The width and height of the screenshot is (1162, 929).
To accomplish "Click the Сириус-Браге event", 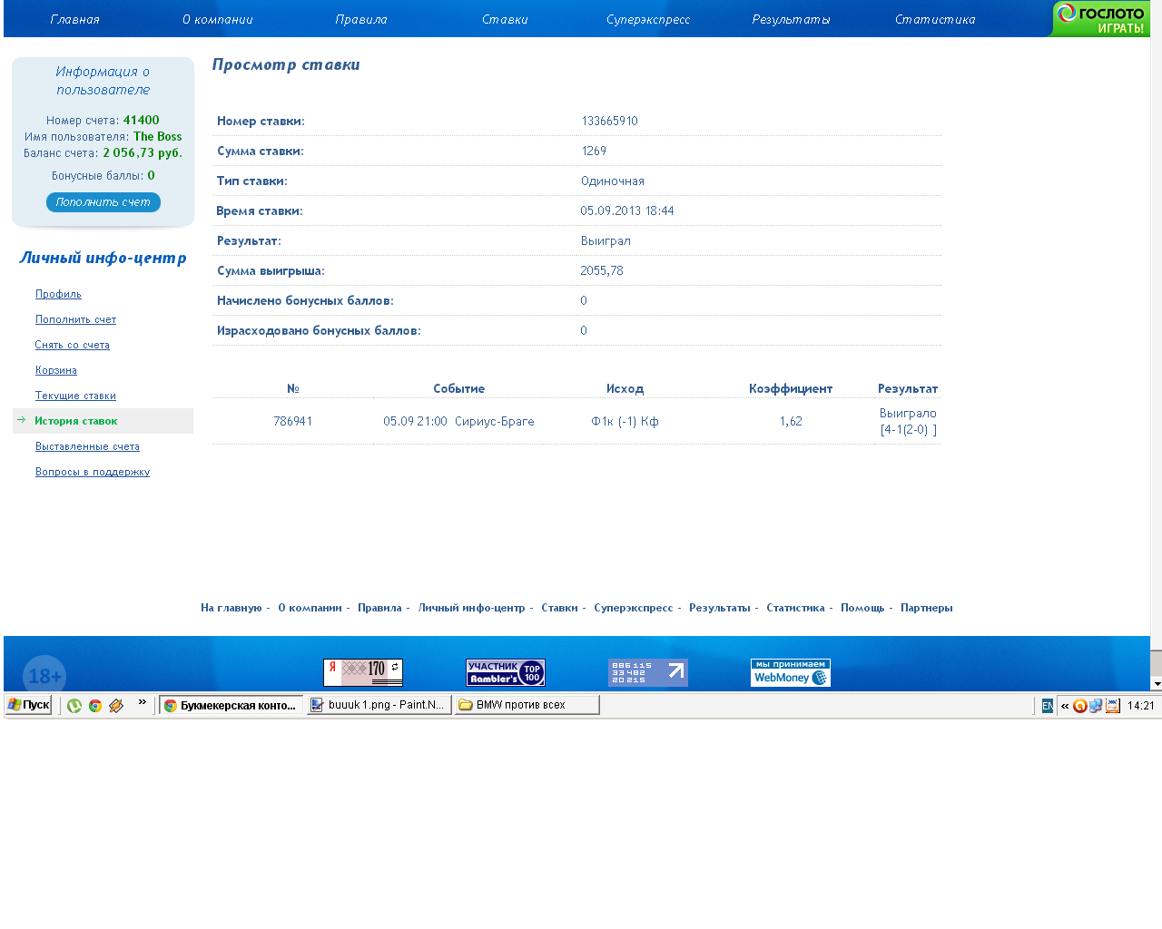I will coord(495,421).
